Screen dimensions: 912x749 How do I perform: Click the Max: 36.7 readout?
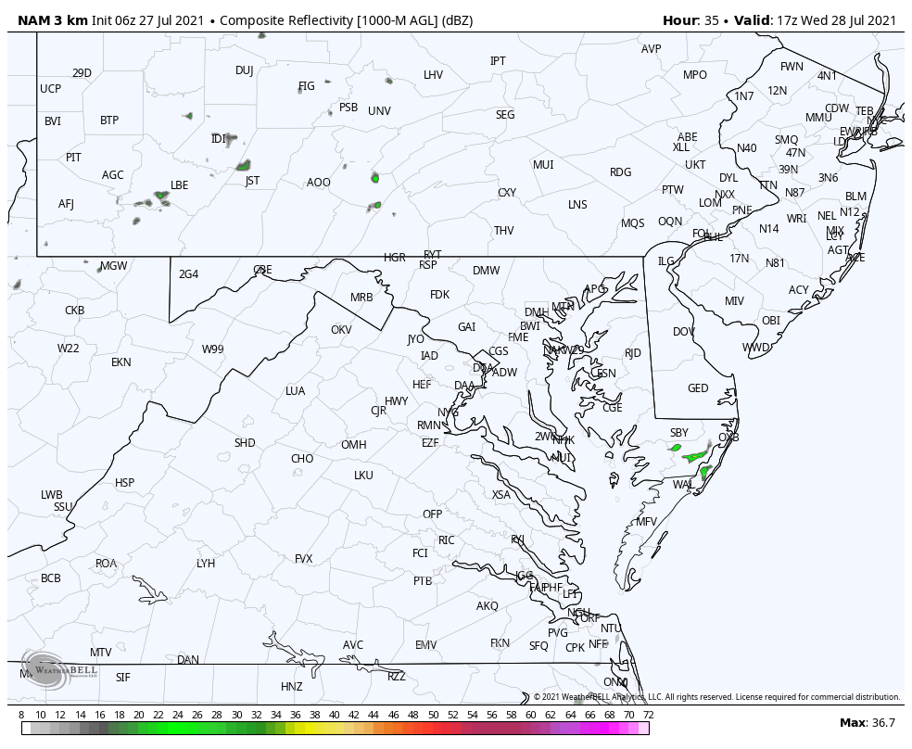coord(868,723)
